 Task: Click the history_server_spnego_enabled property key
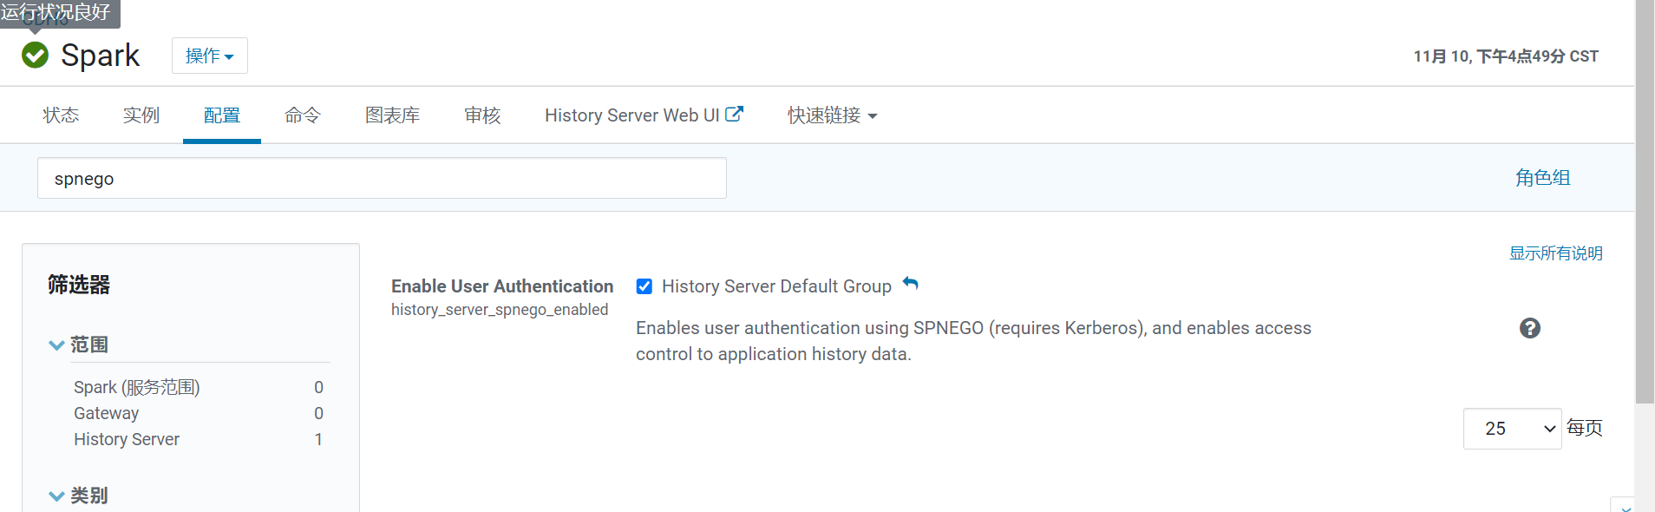[500, 310]
